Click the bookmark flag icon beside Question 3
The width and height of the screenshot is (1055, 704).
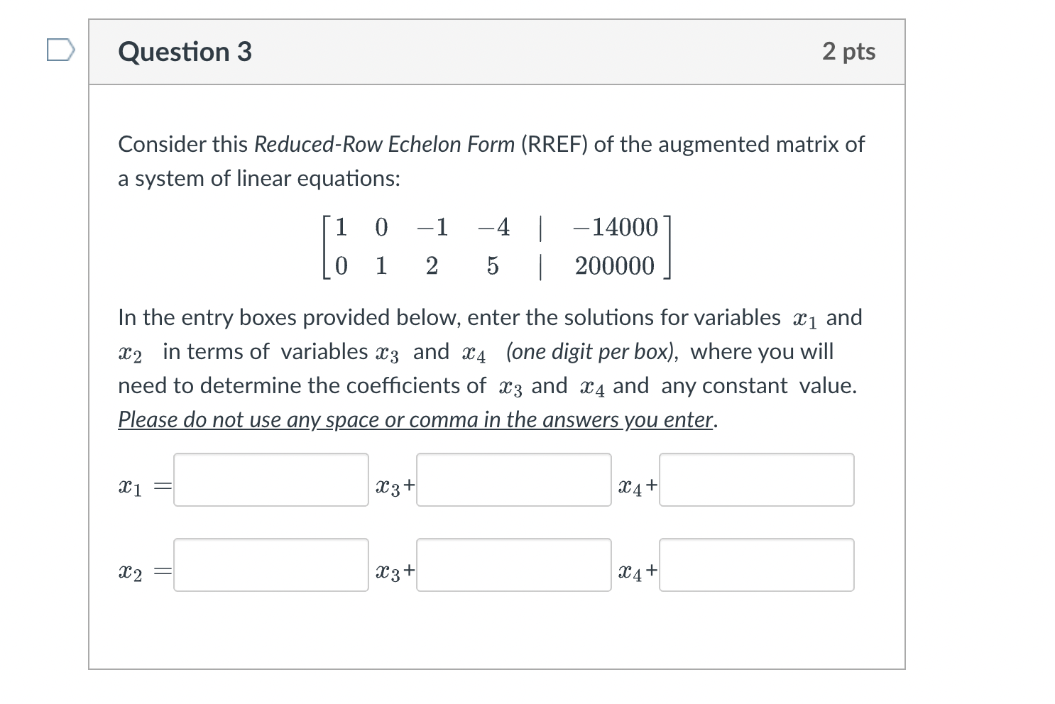click(x=61, y=50)
